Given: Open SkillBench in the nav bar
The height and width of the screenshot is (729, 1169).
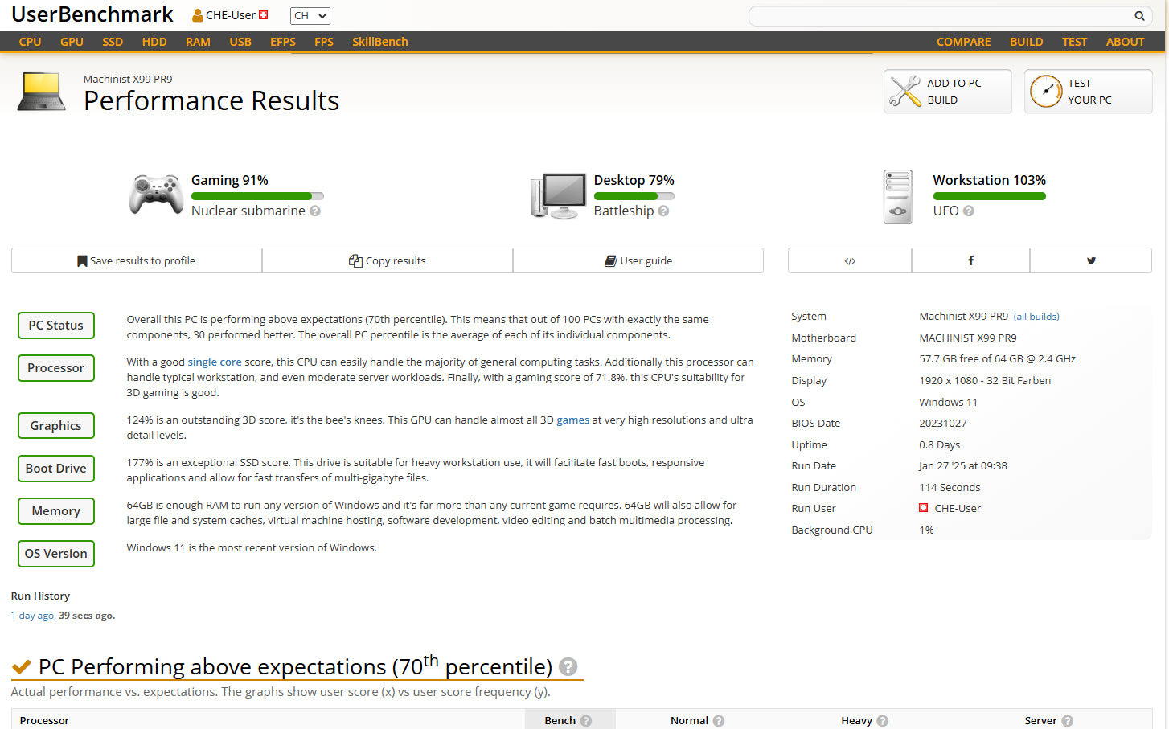Looking at the screenshot, I should [x=380, y=42].
